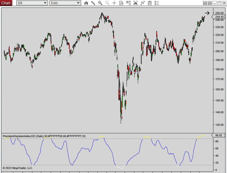227x173 pixels.
Task: Maximize the chart window
Action: tap(219, 3)
